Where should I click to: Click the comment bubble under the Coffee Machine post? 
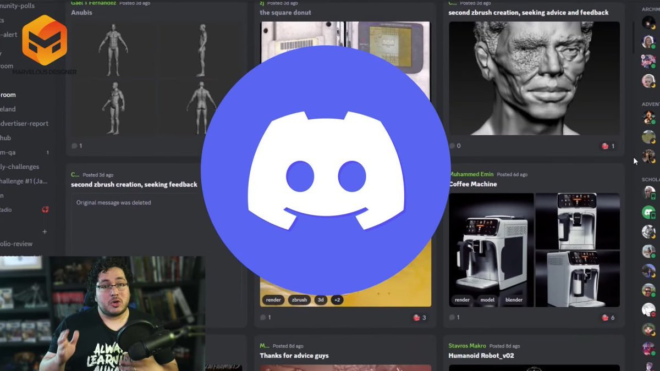[453, 317]
